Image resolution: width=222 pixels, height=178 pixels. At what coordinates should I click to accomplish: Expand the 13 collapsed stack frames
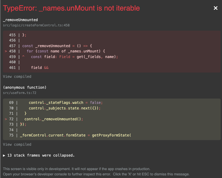point(41,155)
